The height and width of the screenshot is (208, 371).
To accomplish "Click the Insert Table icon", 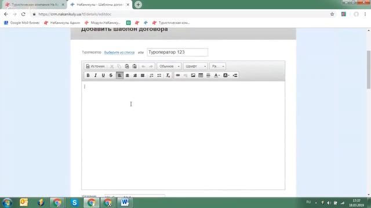I will tap(201, 75).
